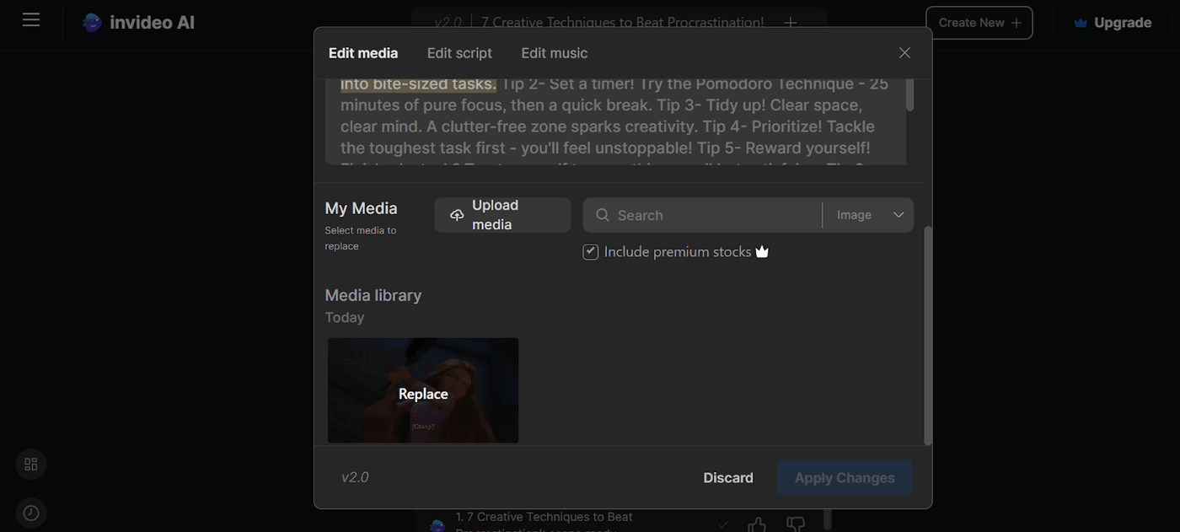Click the plus icon to create a new project tab
1180x532 pixels.
click(790, 22)
